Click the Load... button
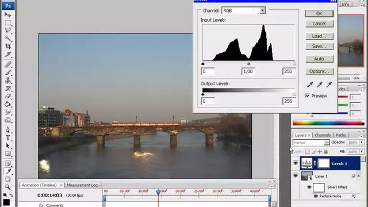Image resolution: width=368 pixels, height=207 pixels. coord(319,36)
